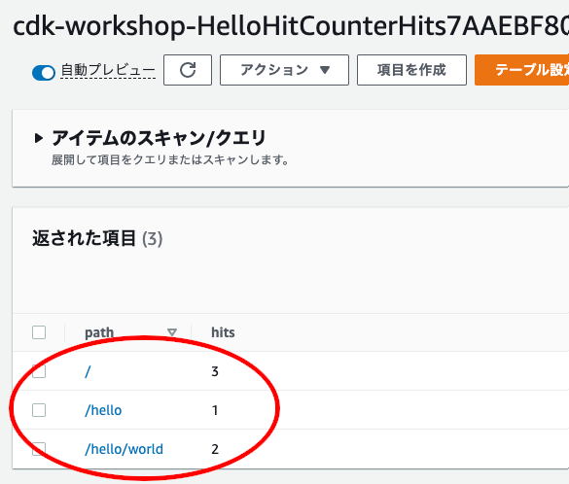The image size is (569, 484).
Task: Click the アイテムのスキャン/クエリ heading
Action: pyautogui.click(x=159, y=138)
